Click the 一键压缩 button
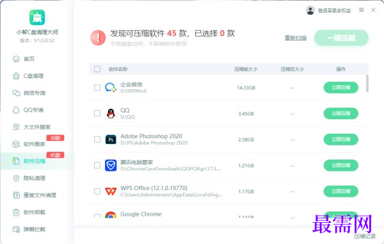 pos(341,38)
